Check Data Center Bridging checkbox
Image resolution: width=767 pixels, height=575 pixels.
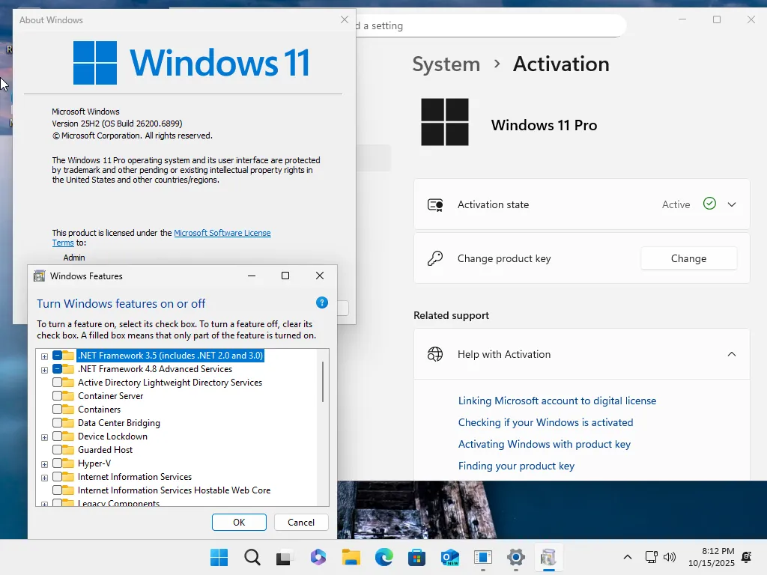57,422
